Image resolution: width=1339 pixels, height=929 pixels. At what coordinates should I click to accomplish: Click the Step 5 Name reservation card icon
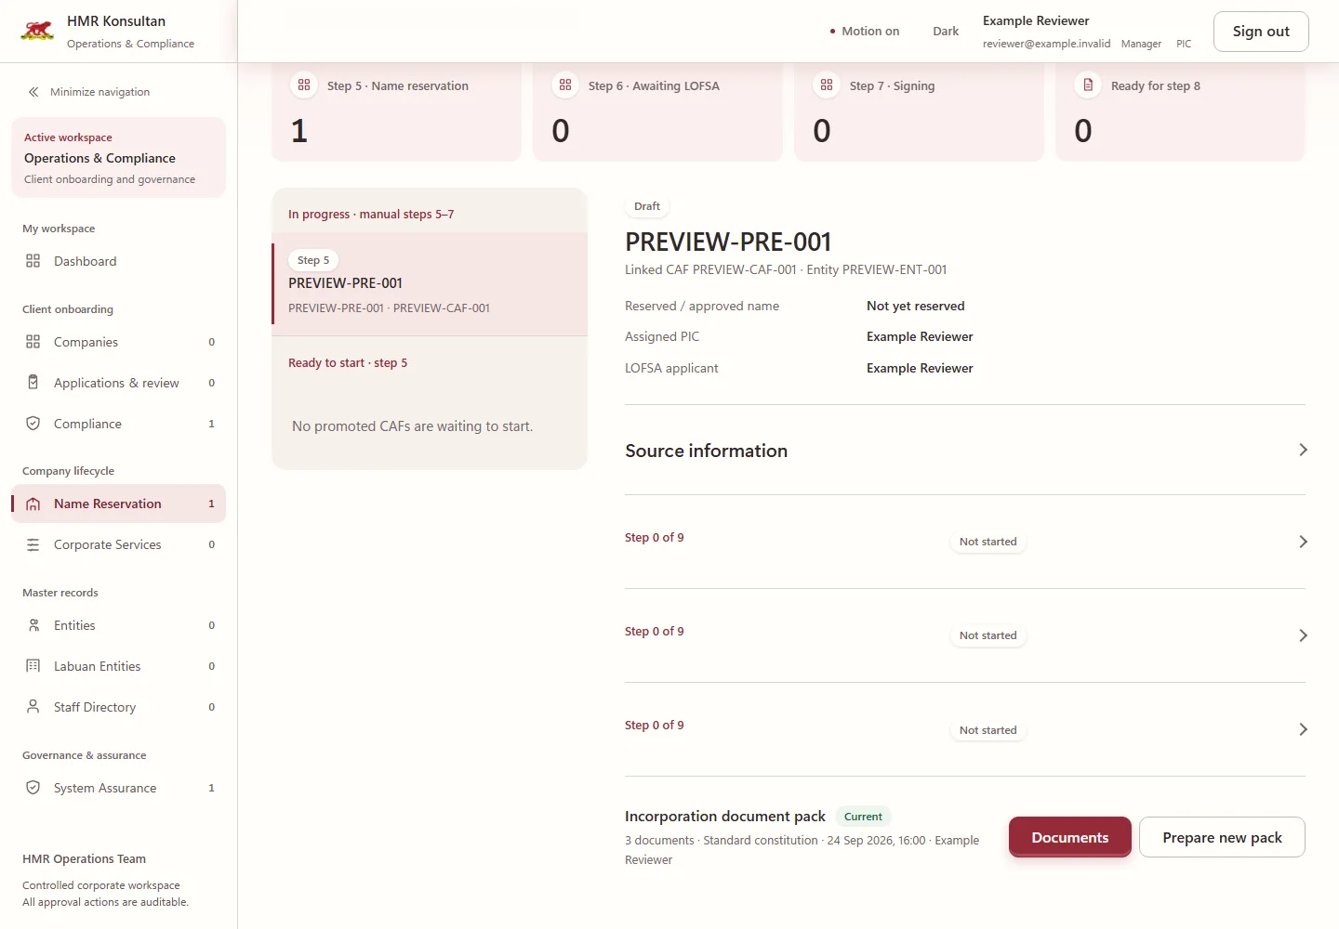[x=304, y=85]
